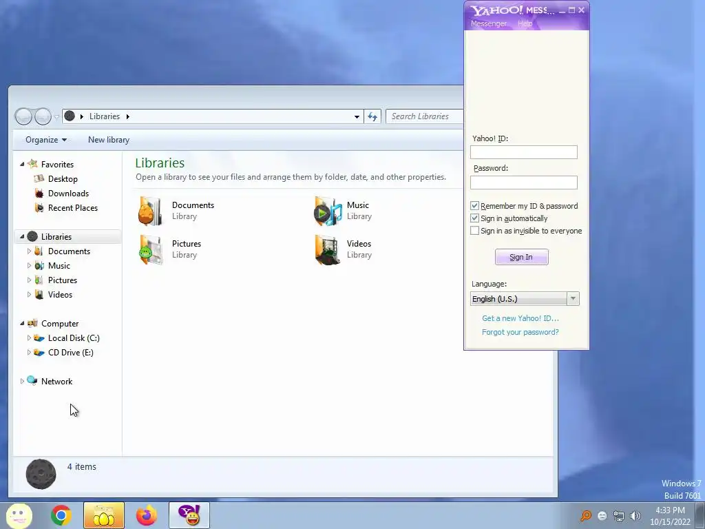Viewport: 705px width, 529px height.
Task: Select Pictures in the navigation tree
Action: [x=63, y=280]
